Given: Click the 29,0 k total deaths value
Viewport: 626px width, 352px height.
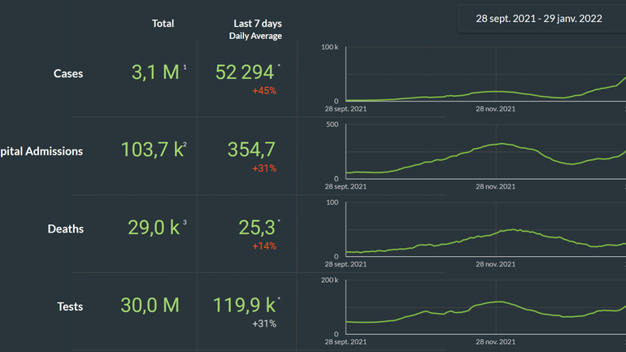Looking at the screenshot, I should click(153, 228).
